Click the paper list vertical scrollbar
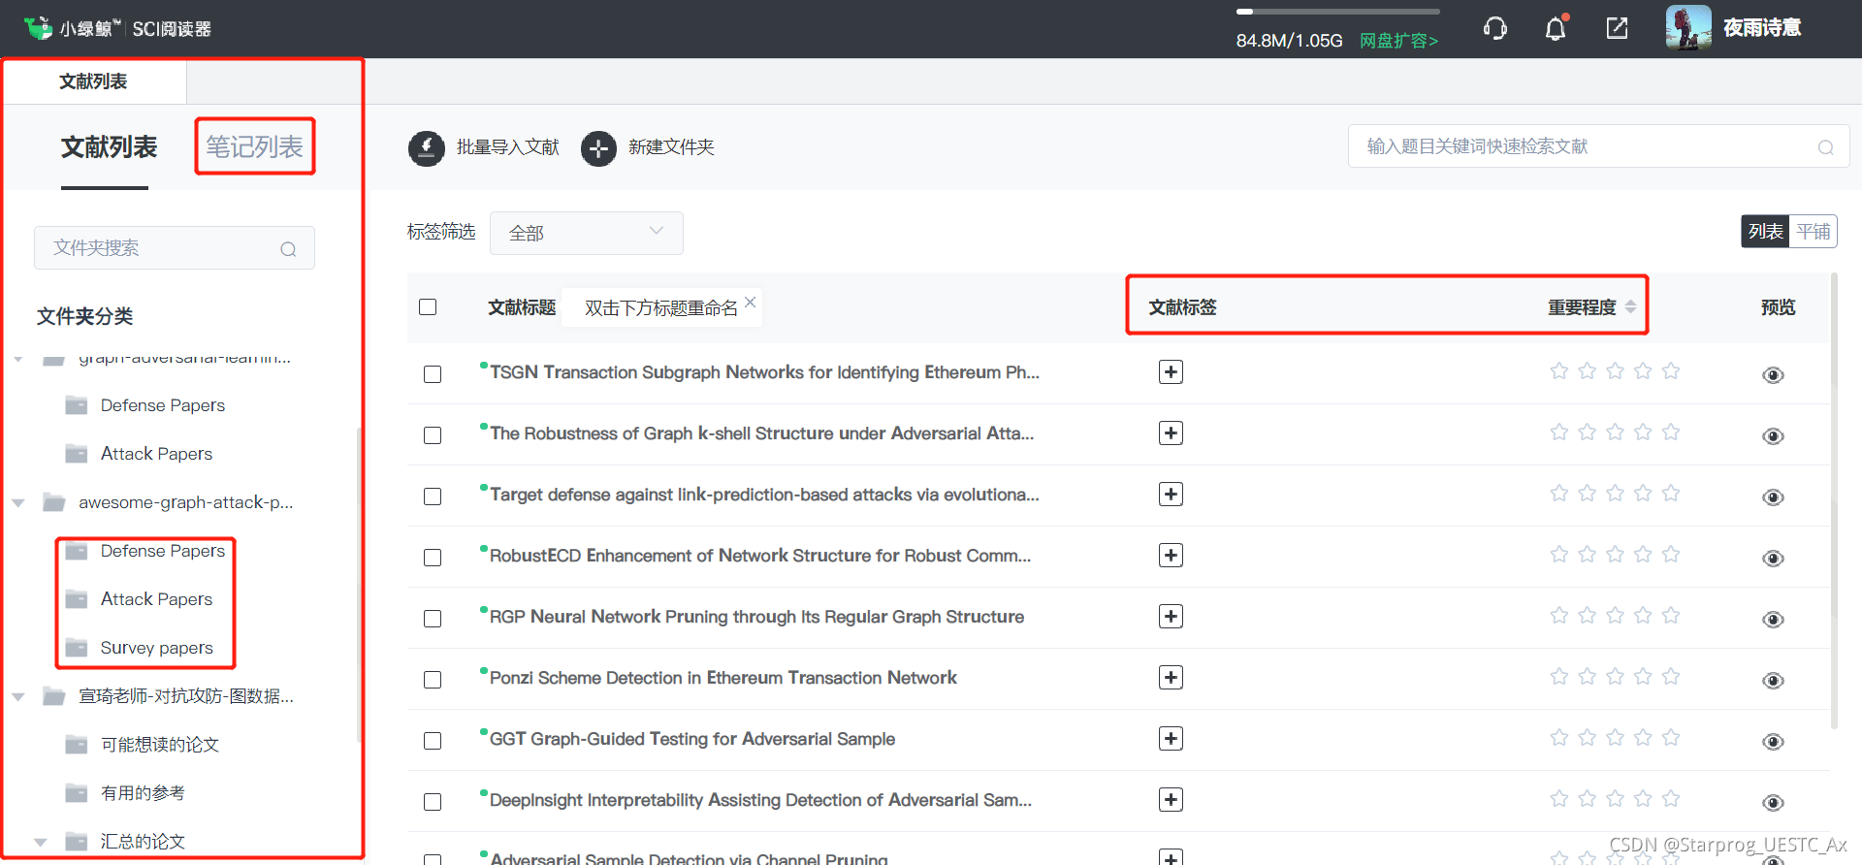The height and width of the screenshot is (865, 1862). (1834, 500)
